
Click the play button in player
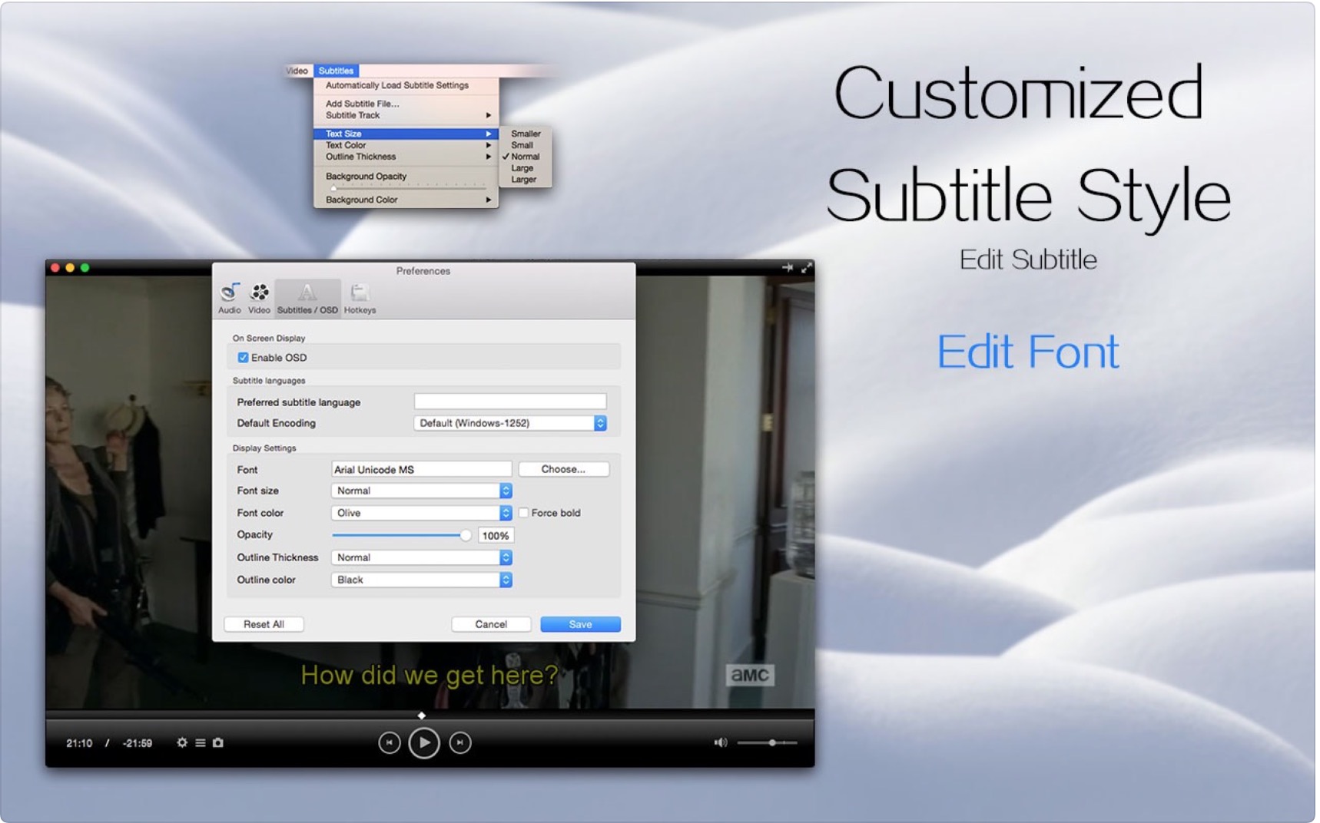pos(424,742)
